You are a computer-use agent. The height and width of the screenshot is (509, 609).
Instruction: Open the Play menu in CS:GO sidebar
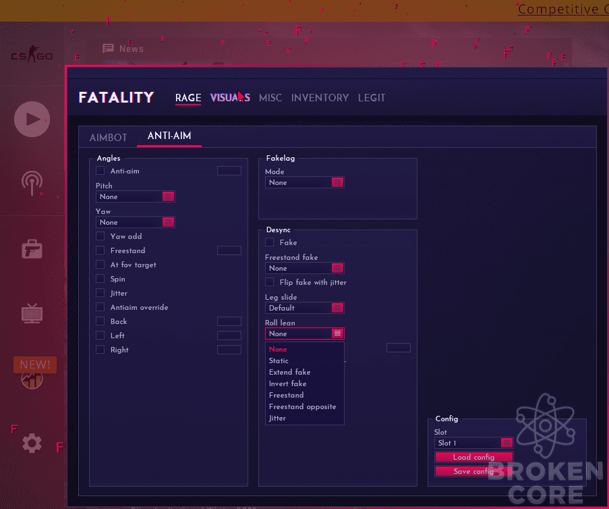click(x=32, y=119)
